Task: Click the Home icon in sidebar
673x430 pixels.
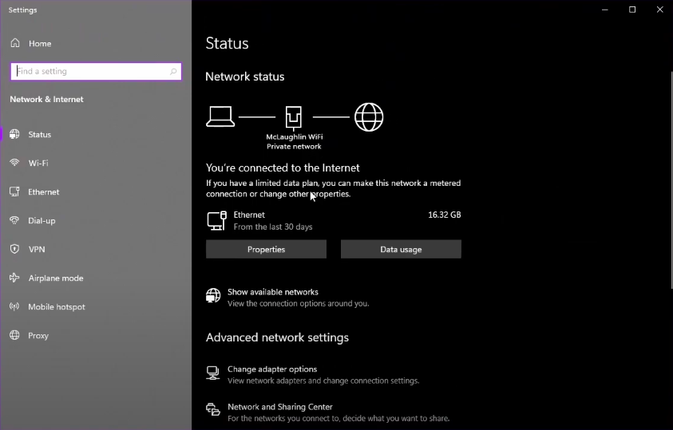Action: [15, 43]
